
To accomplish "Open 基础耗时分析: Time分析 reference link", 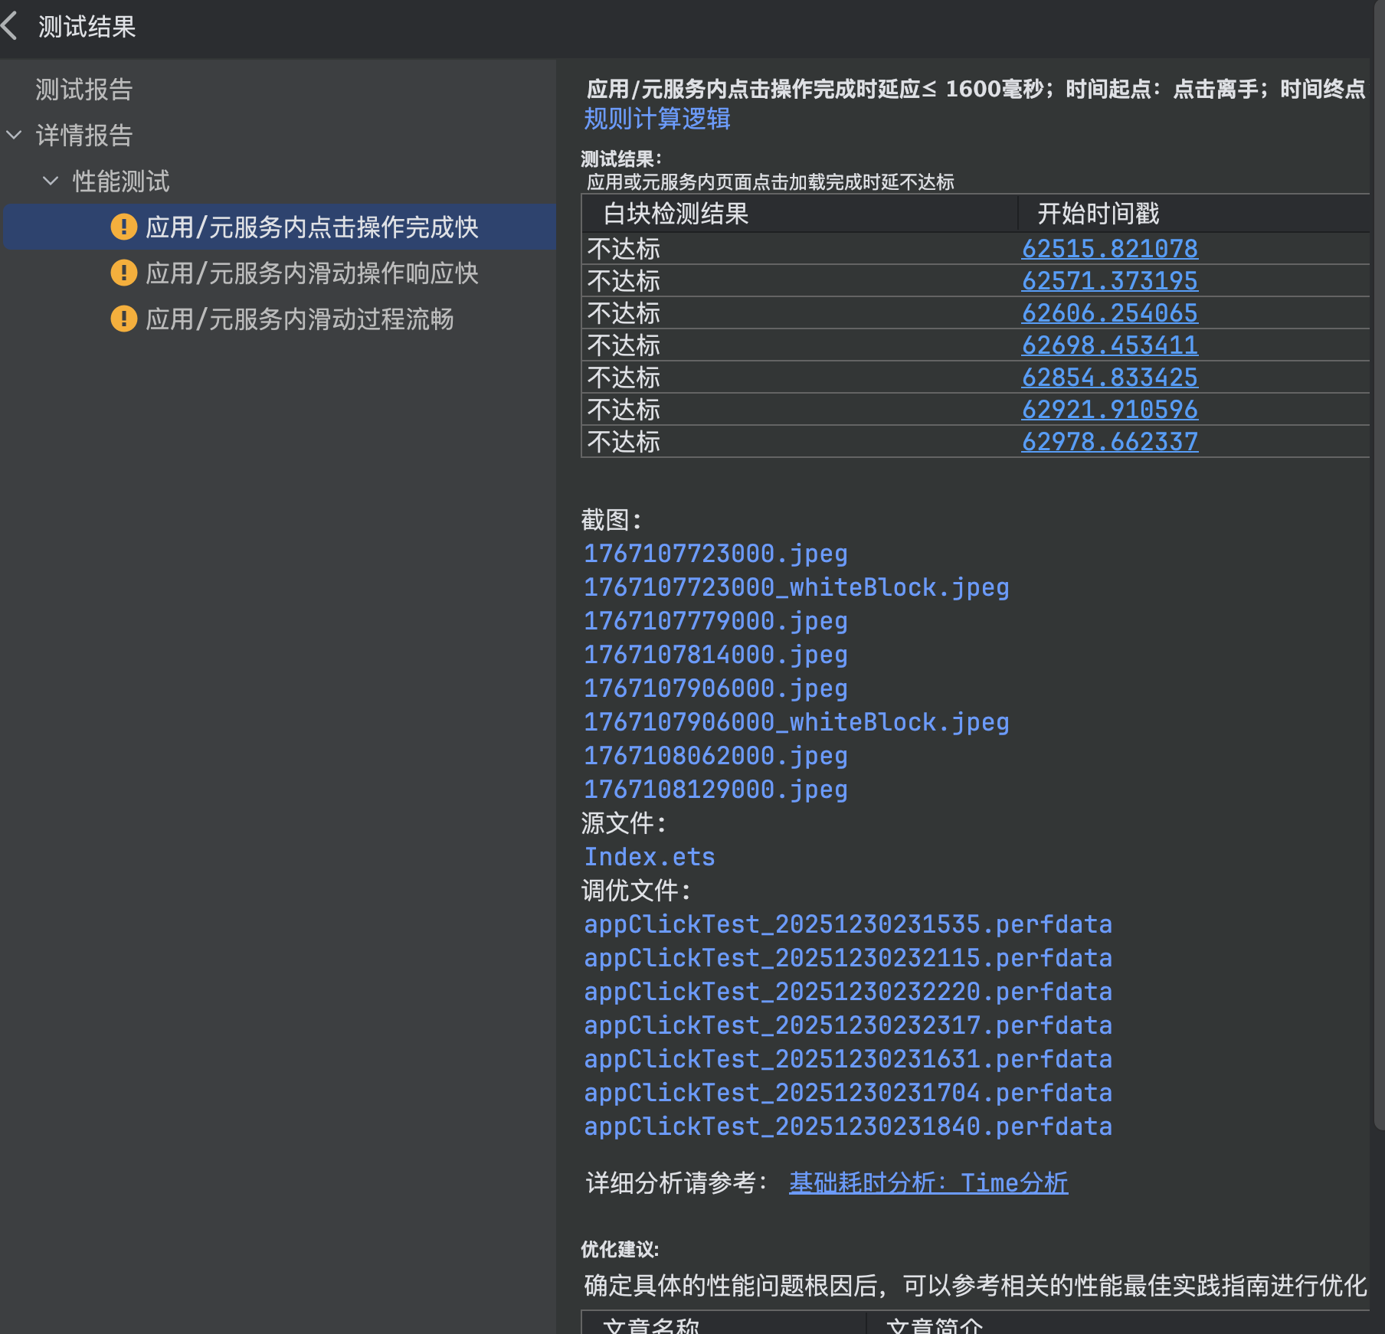I will (928, 1183).
